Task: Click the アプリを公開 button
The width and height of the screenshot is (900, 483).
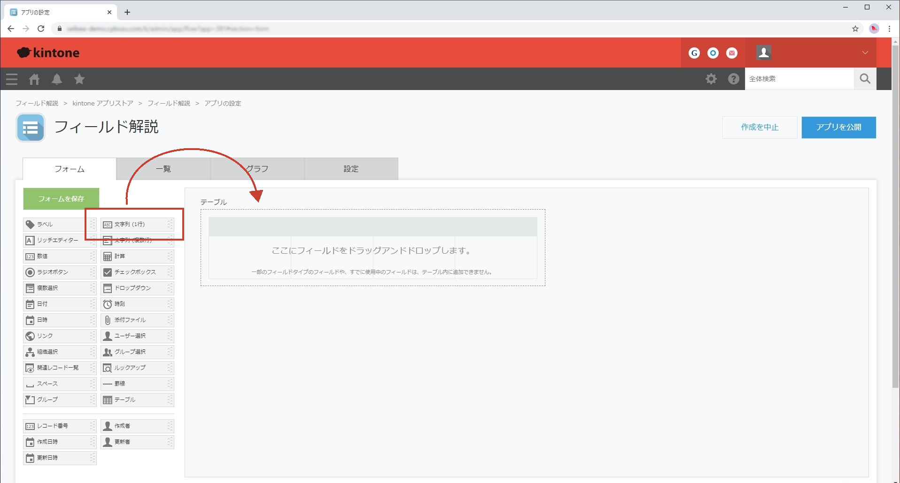Action: tap(838, 127)
